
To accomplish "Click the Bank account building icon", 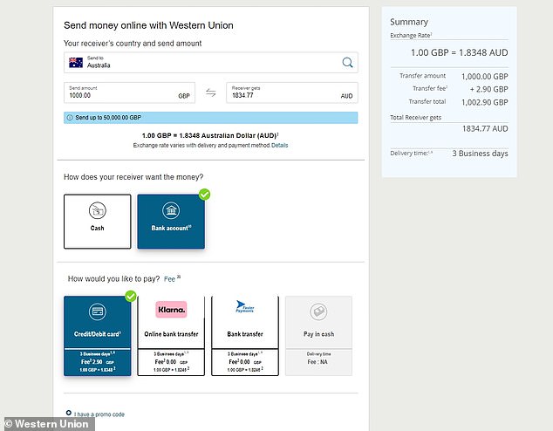I will 171,210.
